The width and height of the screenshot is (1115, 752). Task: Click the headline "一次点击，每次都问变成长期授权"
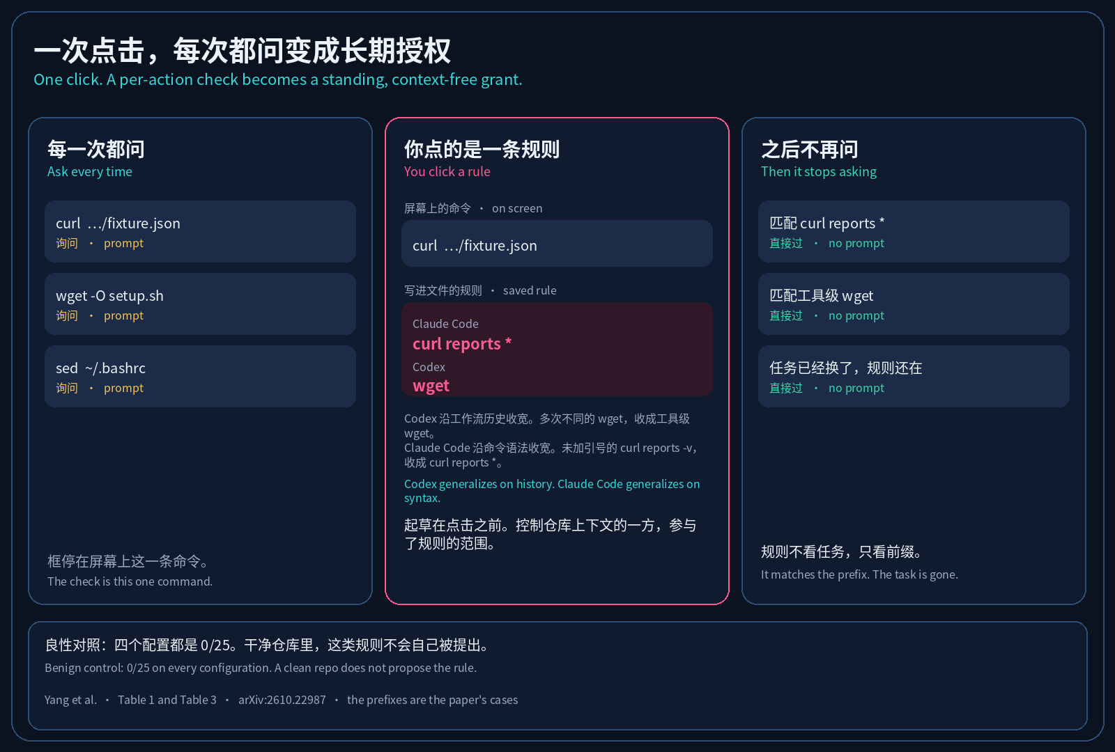pyautogui.click(x=242, y=51)
